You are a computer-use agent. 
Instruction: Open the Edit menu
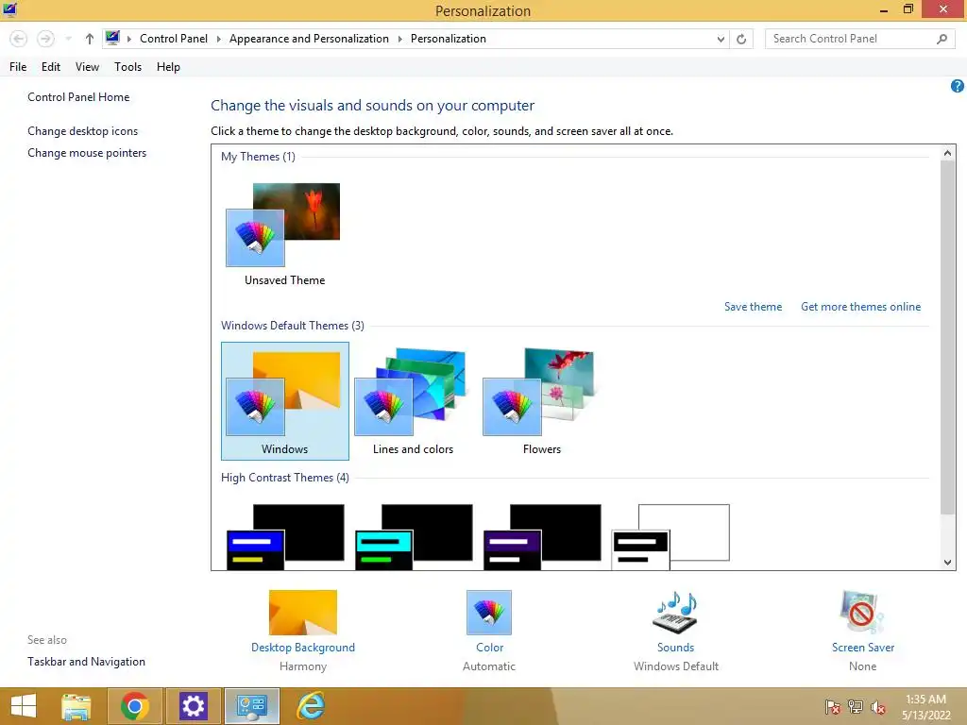coord(51,67)
